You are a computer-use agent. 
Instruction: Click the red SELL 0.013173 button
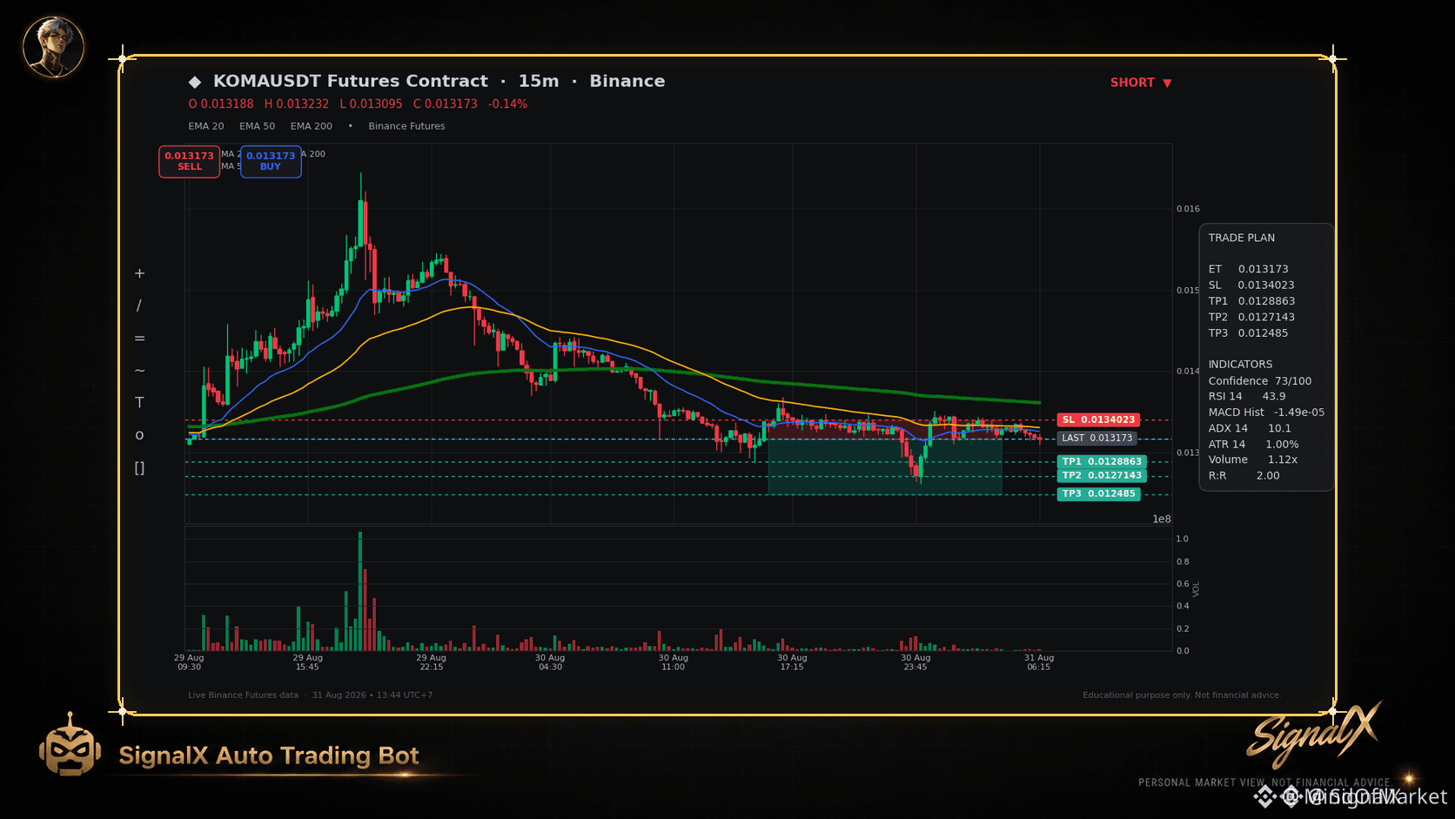click(x=189, y=161)
